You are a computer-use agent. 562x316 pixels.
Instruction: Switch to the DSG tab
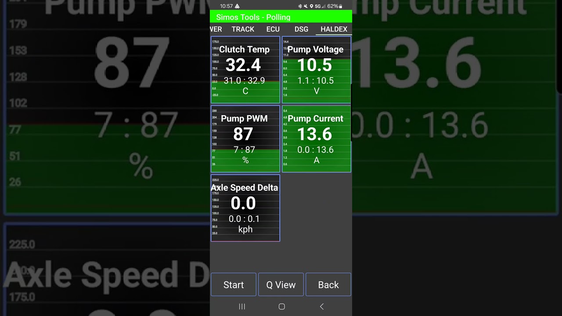[x=301, y=29]
